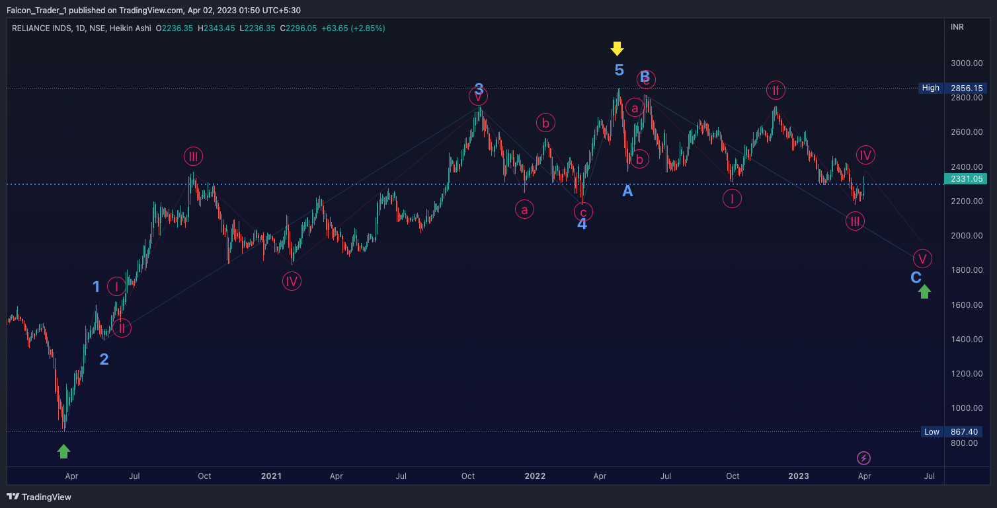Screen dimensions: 997x508
Task: Click the blue wave 2 label
Action: pyautogui.click(x=104, y=359)
